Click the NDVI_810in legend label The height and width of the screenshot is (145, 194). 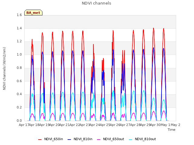point(83,139)
